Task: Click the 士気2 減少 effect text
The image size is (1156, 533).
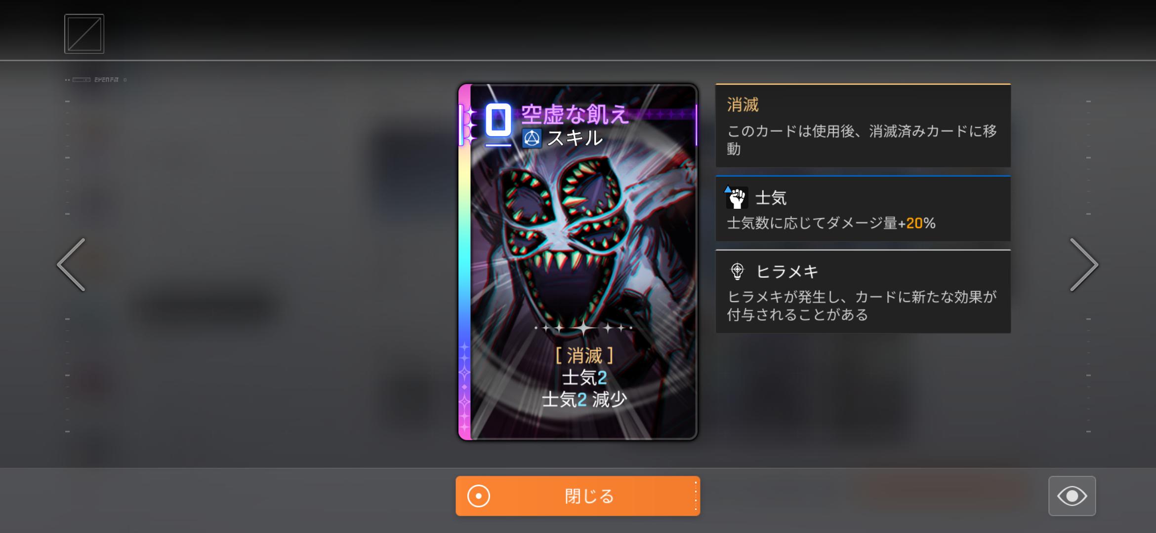Action: 584,399
